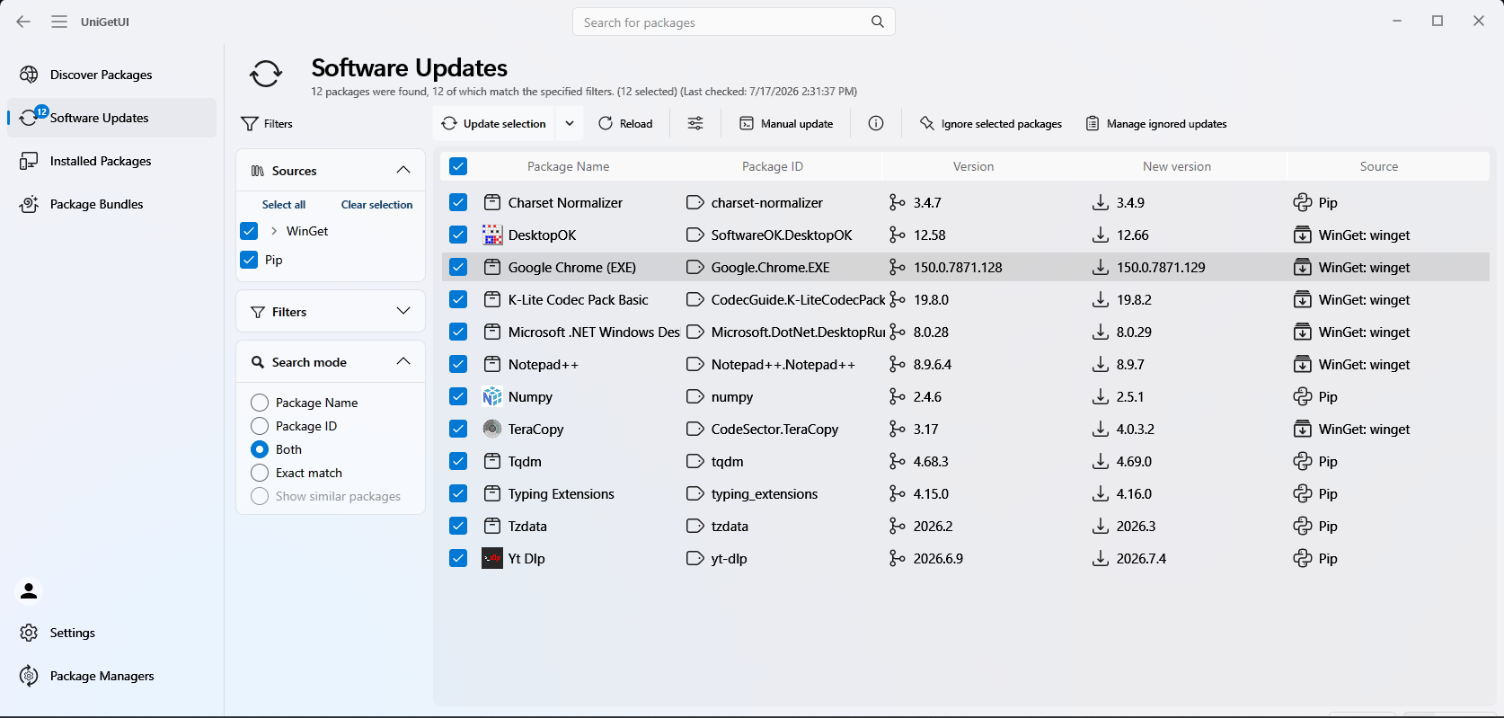Open Settings from the sidebar
The height and width of the screenshot is (718, 1504).
pos(112,633)
